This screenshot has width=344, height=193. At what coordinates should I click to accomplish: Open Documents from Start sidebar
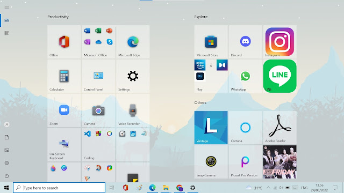pyautogui.click(x=7, y=137)
